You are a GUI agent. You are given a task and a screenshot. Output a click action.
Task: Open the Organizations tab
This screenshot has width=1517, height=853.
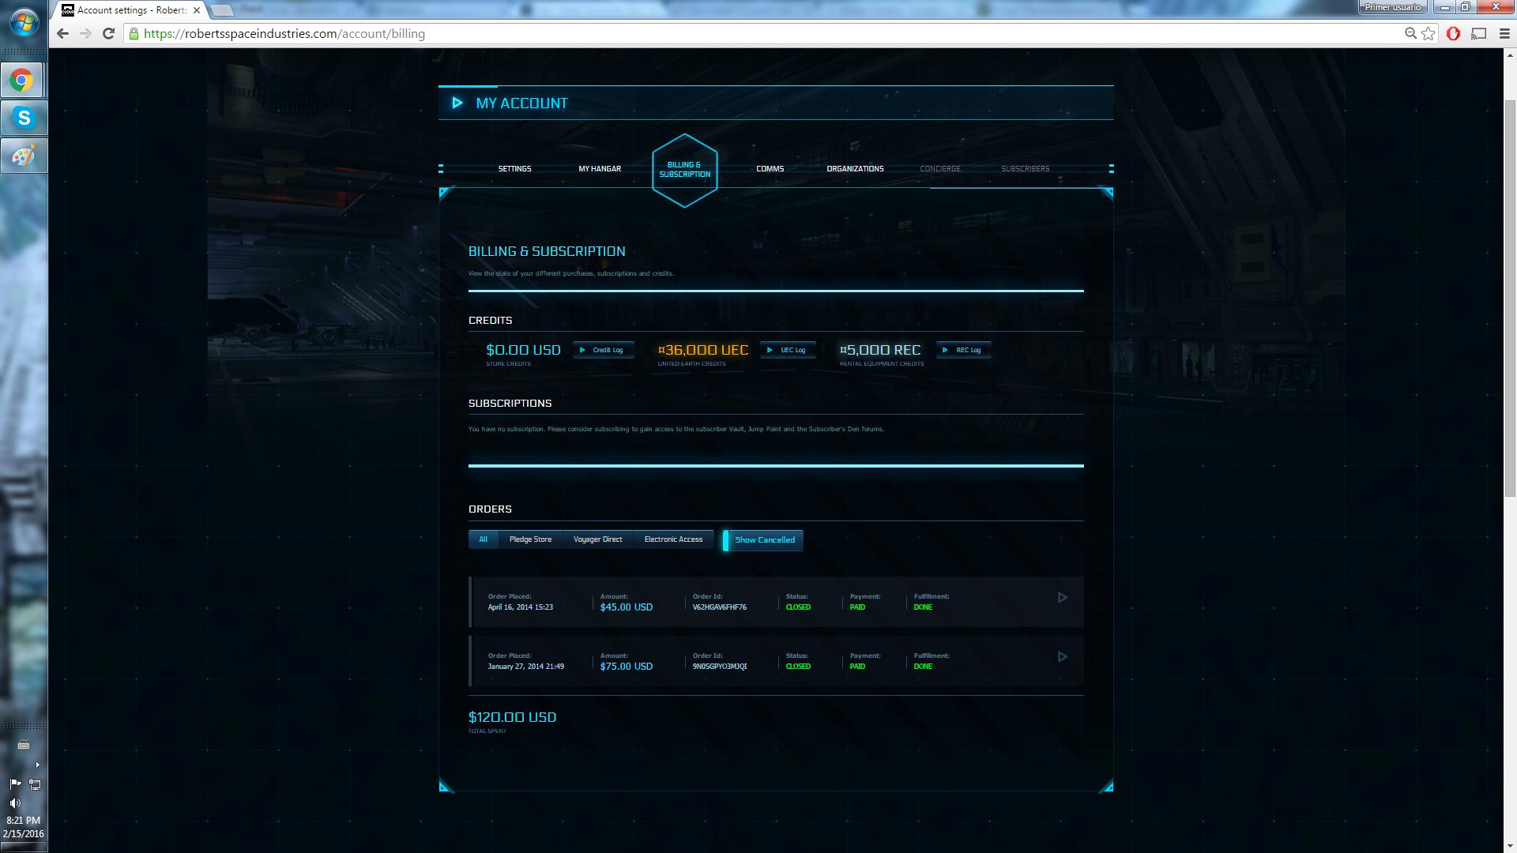pos(855,169)
